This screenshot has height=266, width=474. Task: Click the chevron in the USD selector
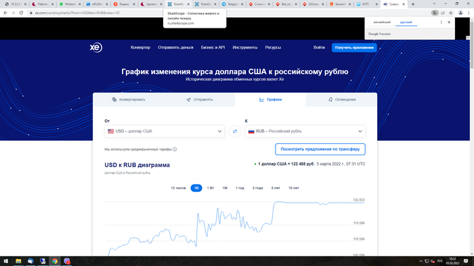click(220, 132)
